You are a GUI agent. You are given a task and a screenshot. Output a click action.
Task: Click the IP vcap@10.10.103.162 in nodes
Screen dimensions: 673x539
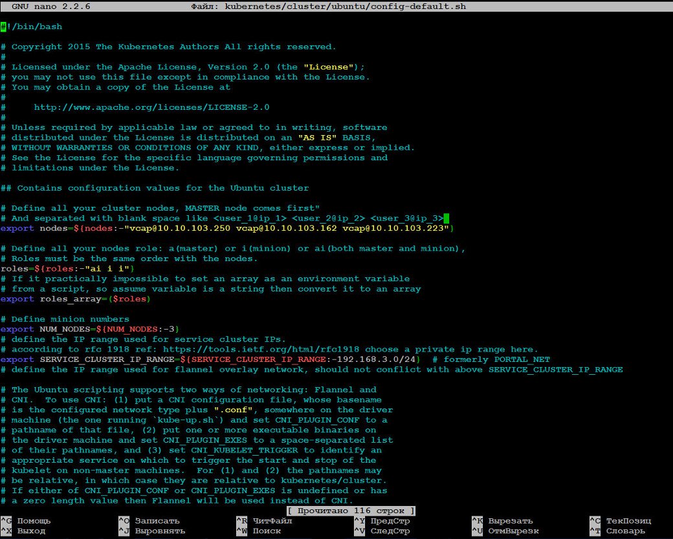[x=286, y=228]
